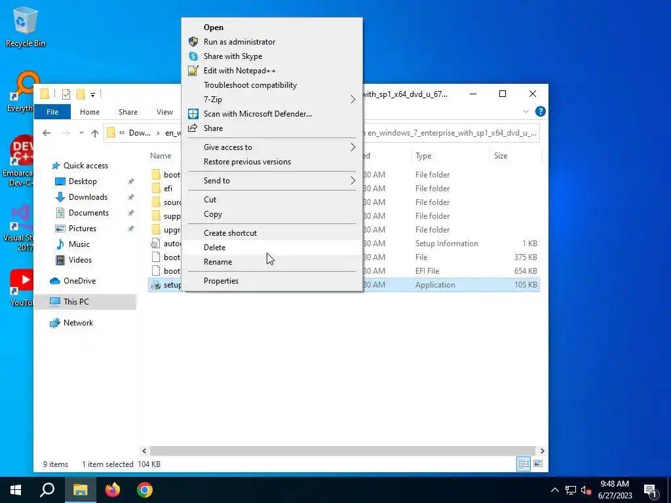The height and width of the screenshot is (503, 671).
Task: Expand the Send to submenu
Action: (x=353, y=181)
